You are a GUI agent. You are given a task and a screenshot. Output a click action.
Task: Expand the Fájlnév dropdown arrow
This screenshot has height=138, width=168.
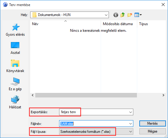point(130,123)
